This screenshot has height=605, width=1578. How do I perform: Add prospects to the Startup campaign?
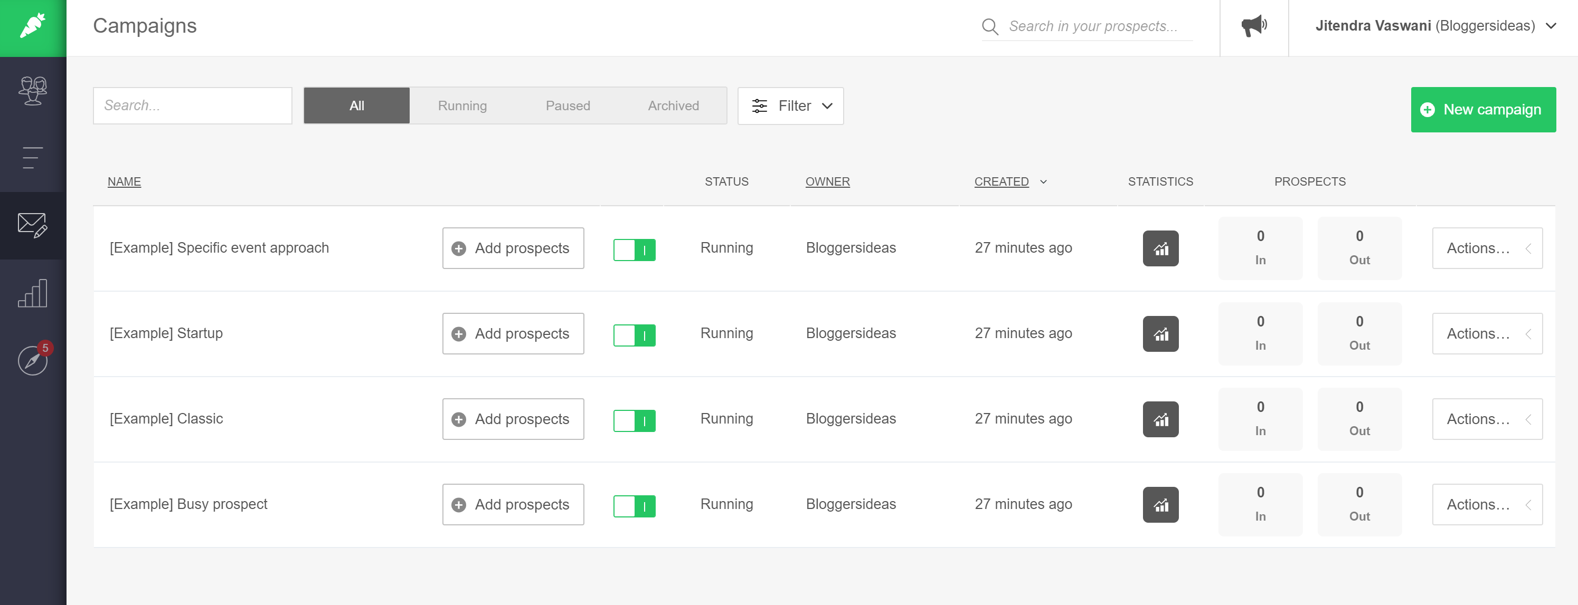click(513, 333)
